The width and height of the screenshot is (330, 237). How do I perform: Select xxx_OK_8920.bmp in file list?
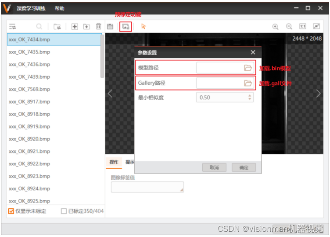[54, 139]
